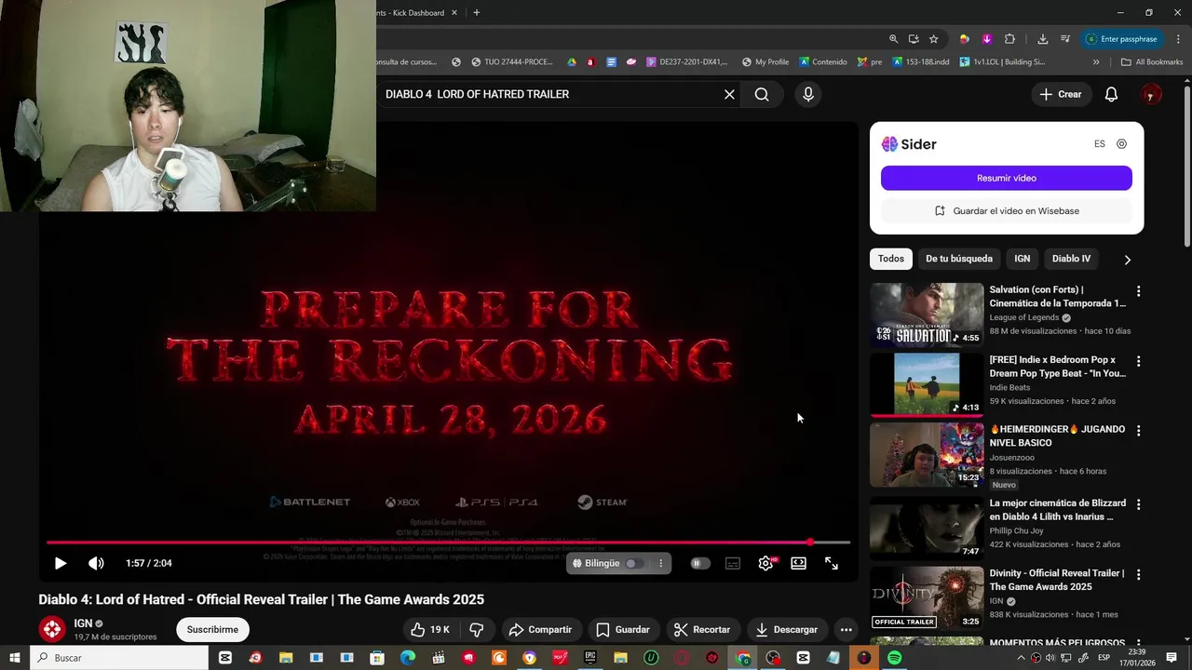Open the Divinity Official Reveal Trailer link
The image size is (1192, 670).
point(1057,580)
